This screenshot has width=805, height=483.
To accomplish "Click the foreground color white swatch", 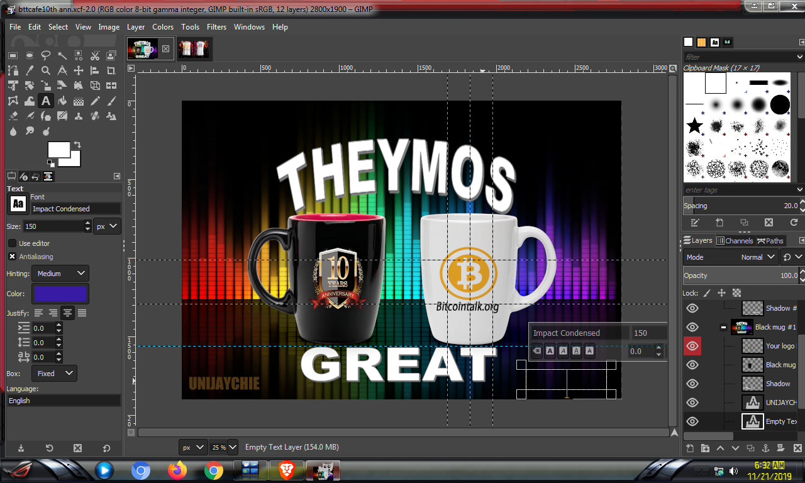I will [x=59, y=150].
